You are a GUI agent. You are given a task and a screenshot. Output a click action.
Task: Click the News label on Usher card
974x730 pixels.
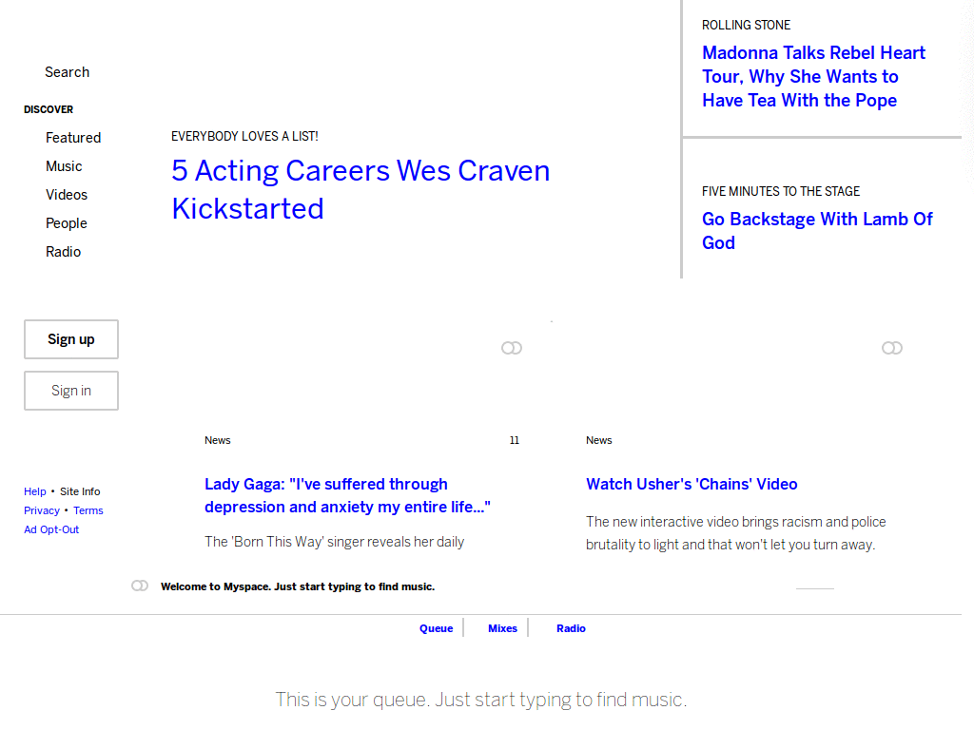pyautogui.click(x=599, y=440)
